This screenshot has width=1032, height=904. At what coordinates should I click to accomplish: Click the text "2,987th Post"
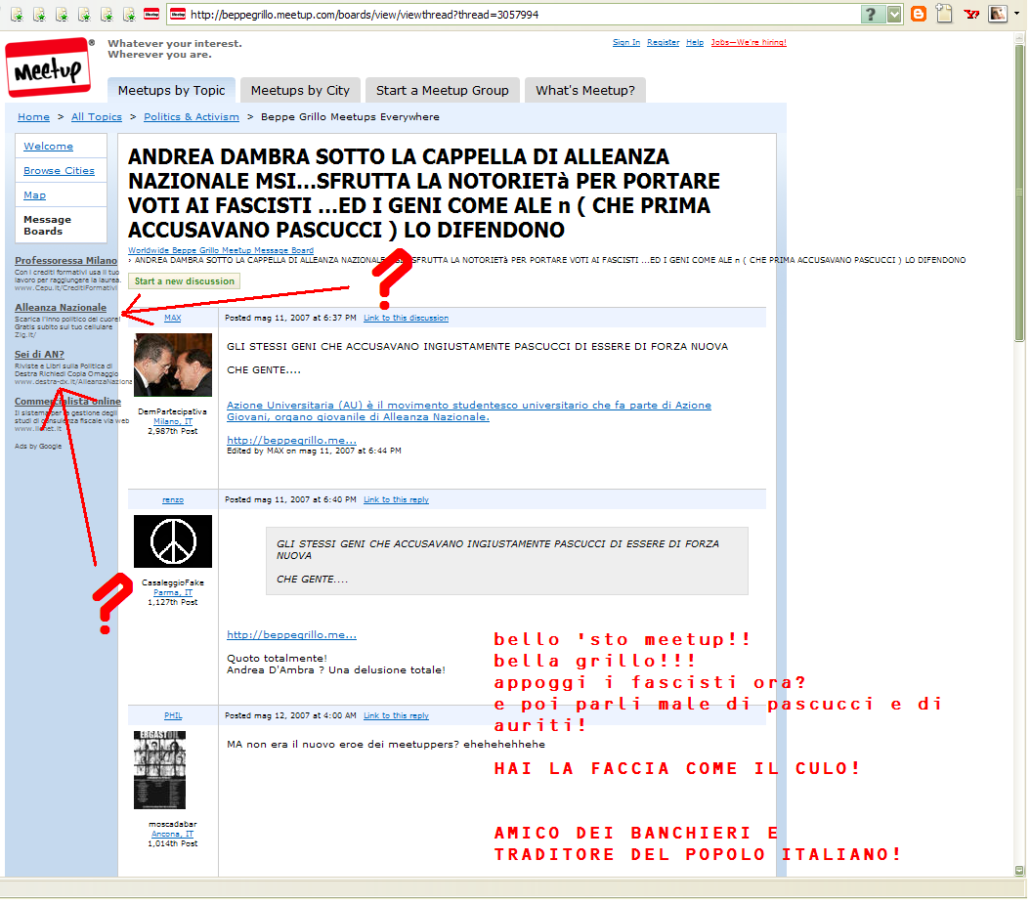(172, 431)
